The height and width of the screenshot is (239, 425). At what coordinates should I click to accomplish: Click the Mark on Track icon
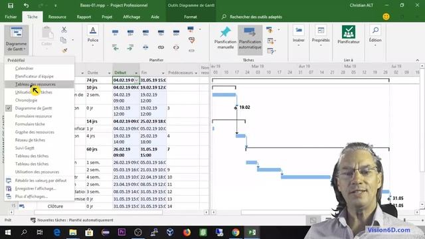(191, 29)
